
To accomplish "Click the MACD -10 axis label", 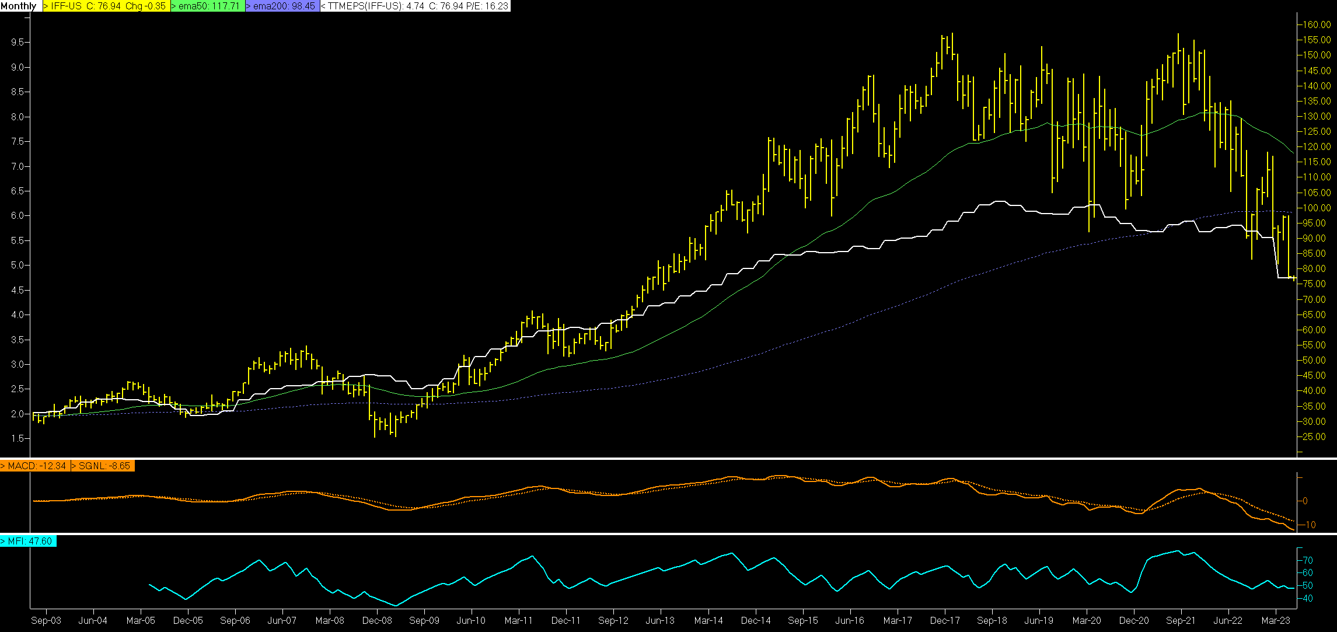I will point(1309,525).
